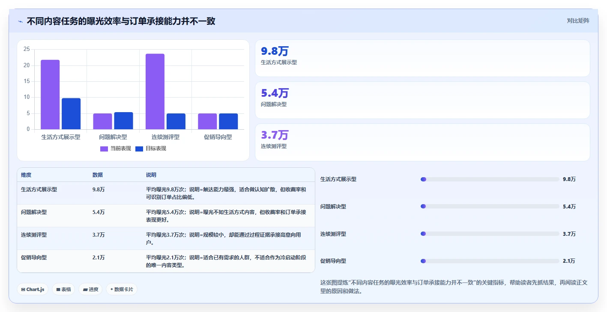Screen dimensions: 607x312
Task: Click the y-axis value 25 on chart
Action: pyautogui.click(x=27, y=49)
